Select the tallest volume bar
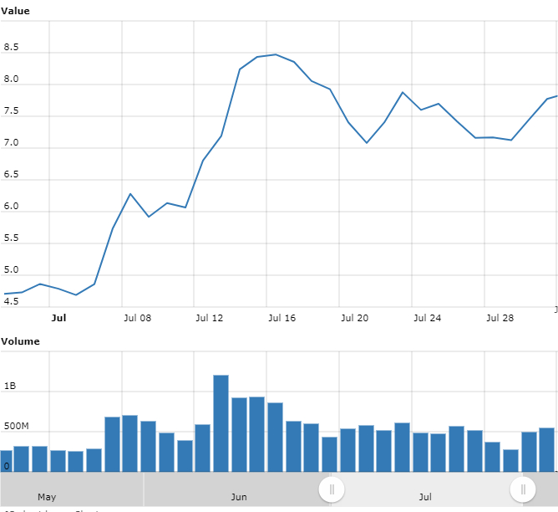The image size is (558, 512). tap(221, 423)
